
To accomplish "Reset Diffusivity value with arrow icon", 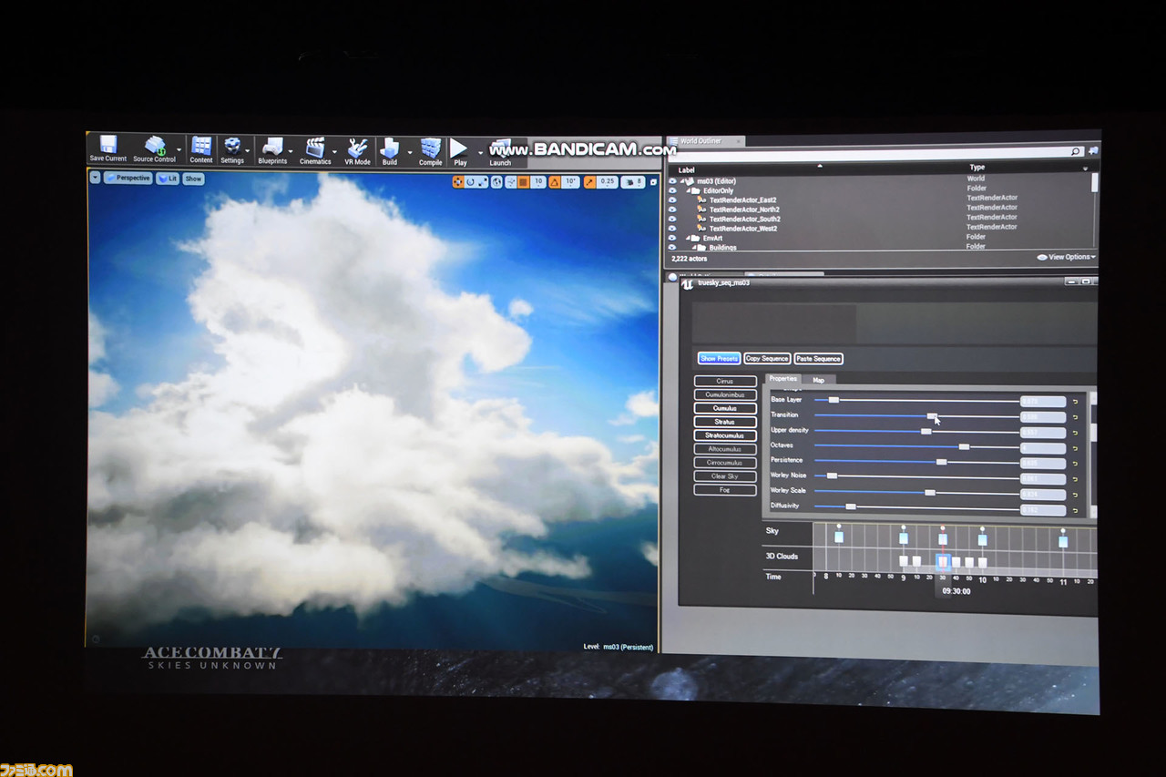I will (x=1074, y=511).
